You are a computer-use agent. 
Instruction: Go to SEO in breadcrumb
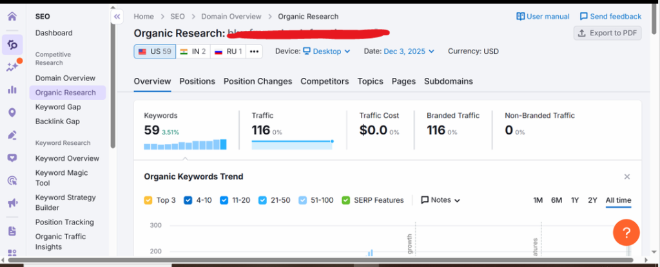[x=178, y=16]
